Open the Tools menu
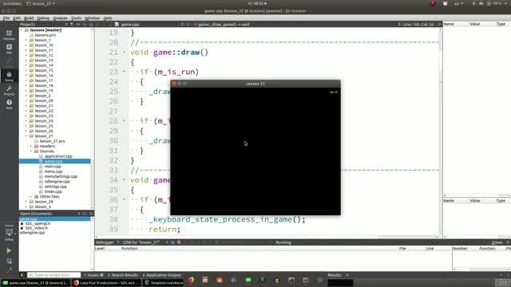511x287 pixels. (76, 18)
